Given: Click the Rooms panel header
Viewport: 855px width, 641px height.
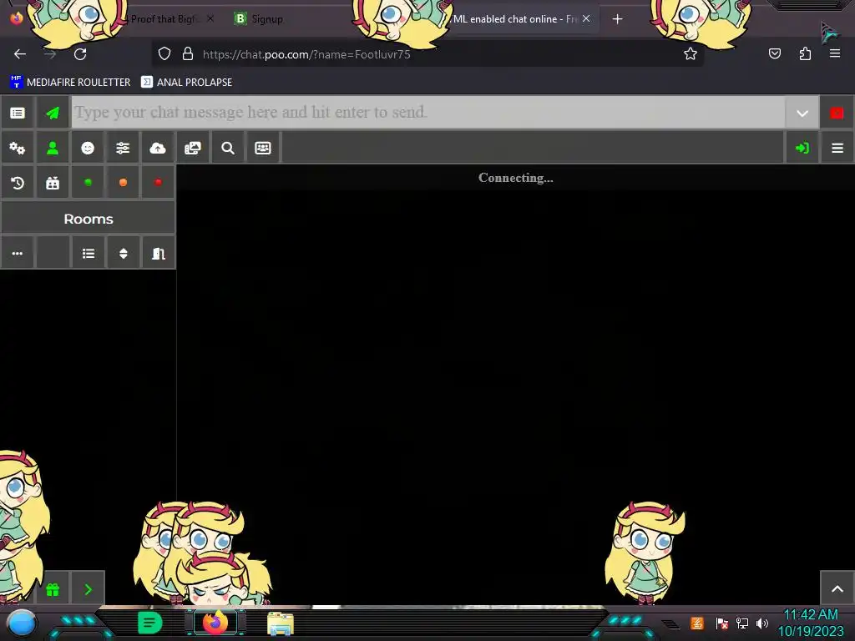Looking at the screenshot, I should click(x=89, y=219).
